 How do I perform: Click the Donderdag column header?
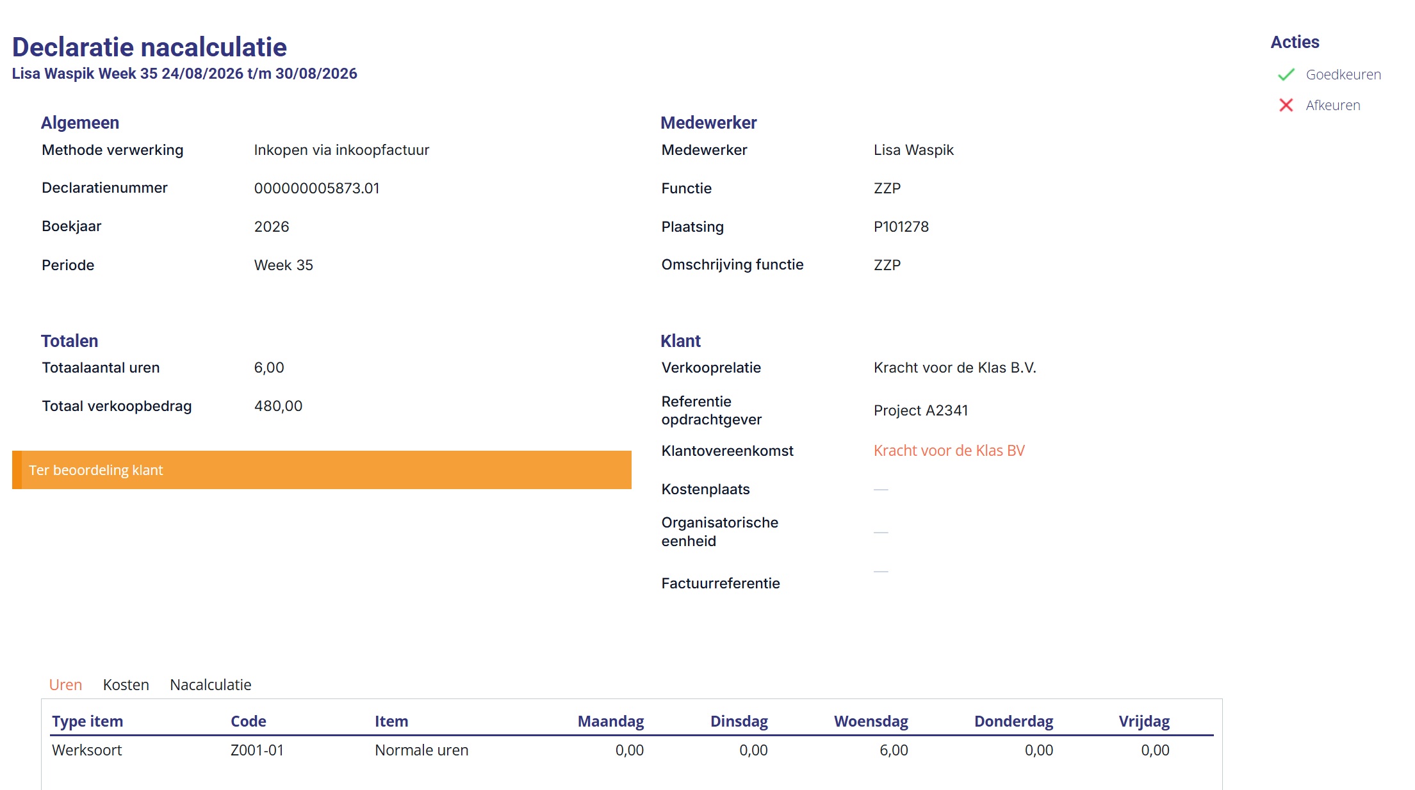click(1013, 721)
